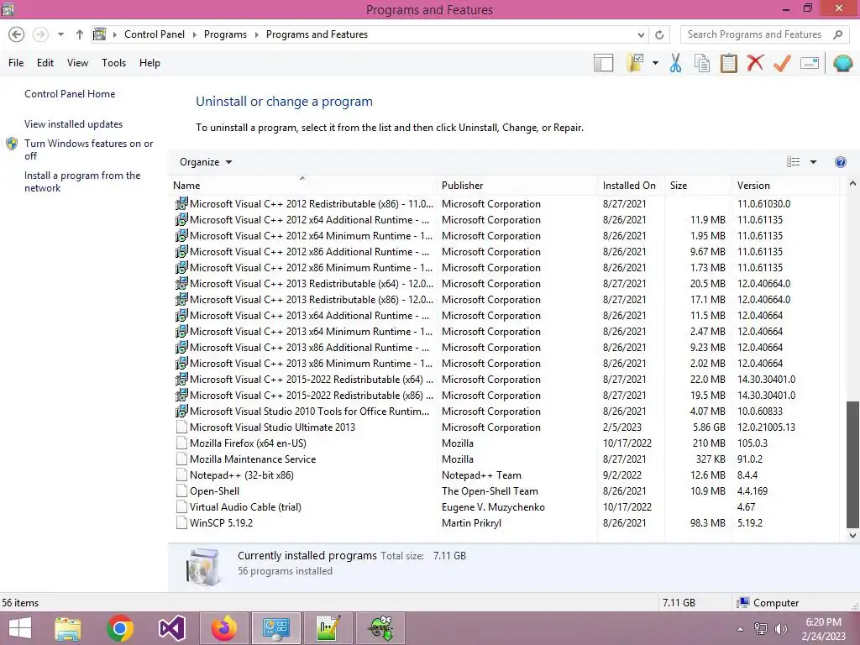Select WinSCP 5.19.2 in the list
The height and width of the screenshot is (645, 860).
click(505, 523)
